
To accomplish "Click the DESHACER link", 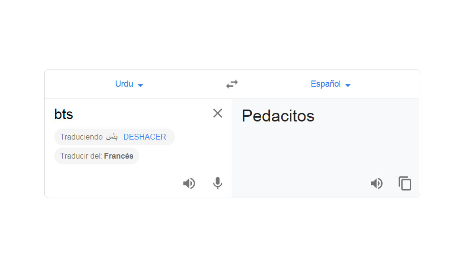I will pyautogui.click(x=145, y=137).
